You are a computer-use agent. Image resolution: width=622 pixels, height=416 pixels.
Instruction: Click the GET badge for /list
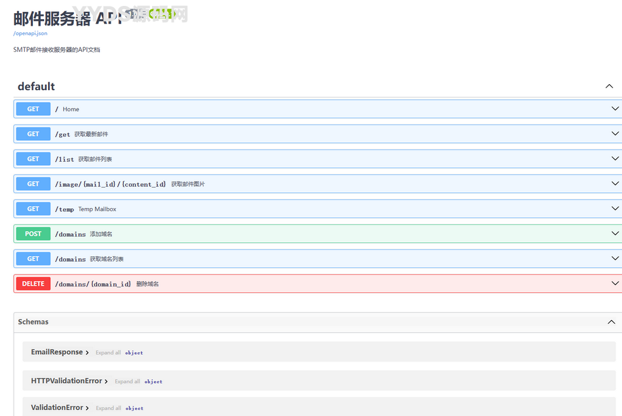click(x=34, y=159)
